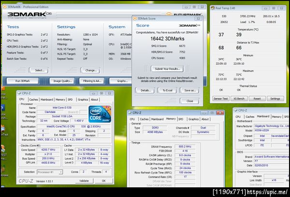Click 3DMark06 title bar icon
Image resolution: width=290 pixels, height=197 pixels.
5,7
